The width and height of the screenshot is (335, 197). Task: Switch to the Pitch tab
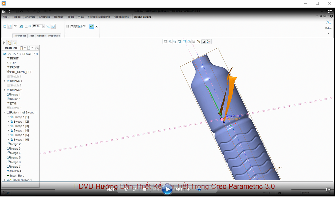click(x=32, y=36)
